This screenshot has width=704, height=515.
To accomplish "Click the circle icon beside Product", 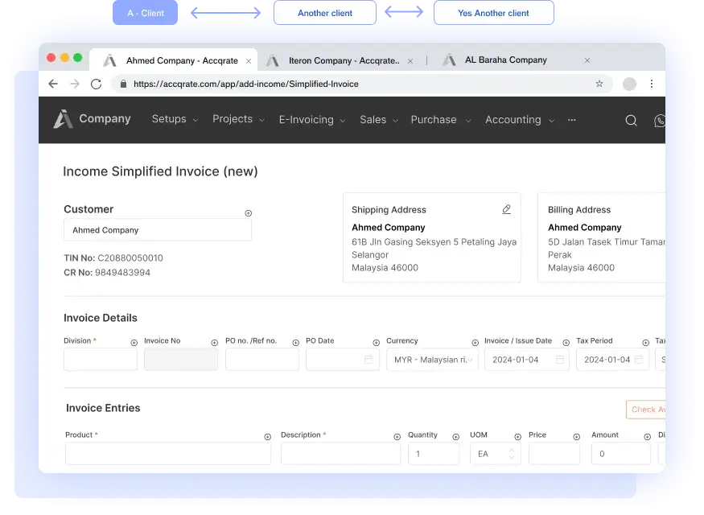I will tap(268, 437).
